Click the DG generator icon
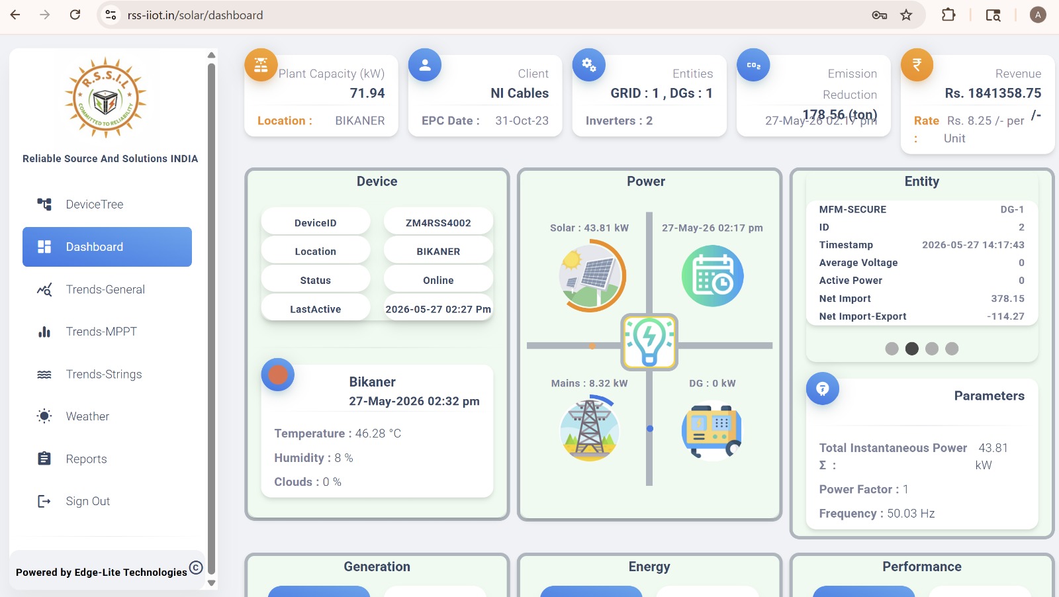The height and width of the screenshot is (597, 1059). [712, 431]
